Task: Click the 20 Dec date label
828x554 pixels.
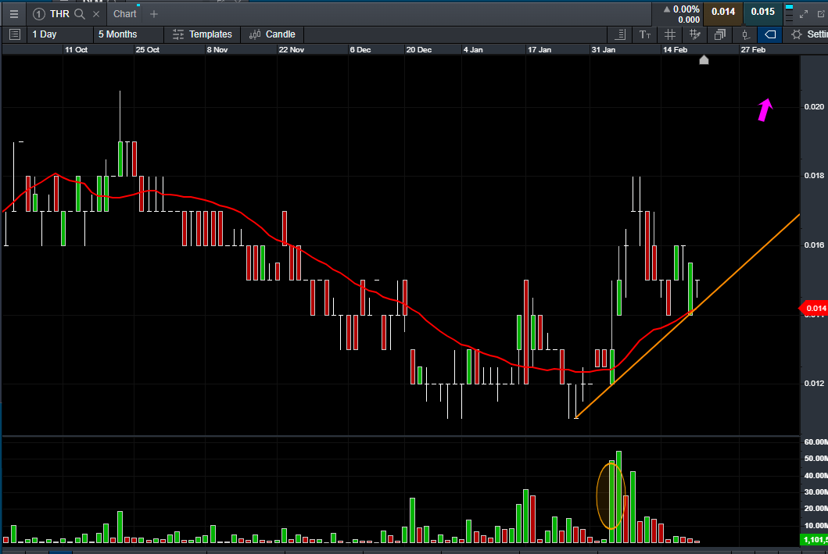Action: point(419,49)
